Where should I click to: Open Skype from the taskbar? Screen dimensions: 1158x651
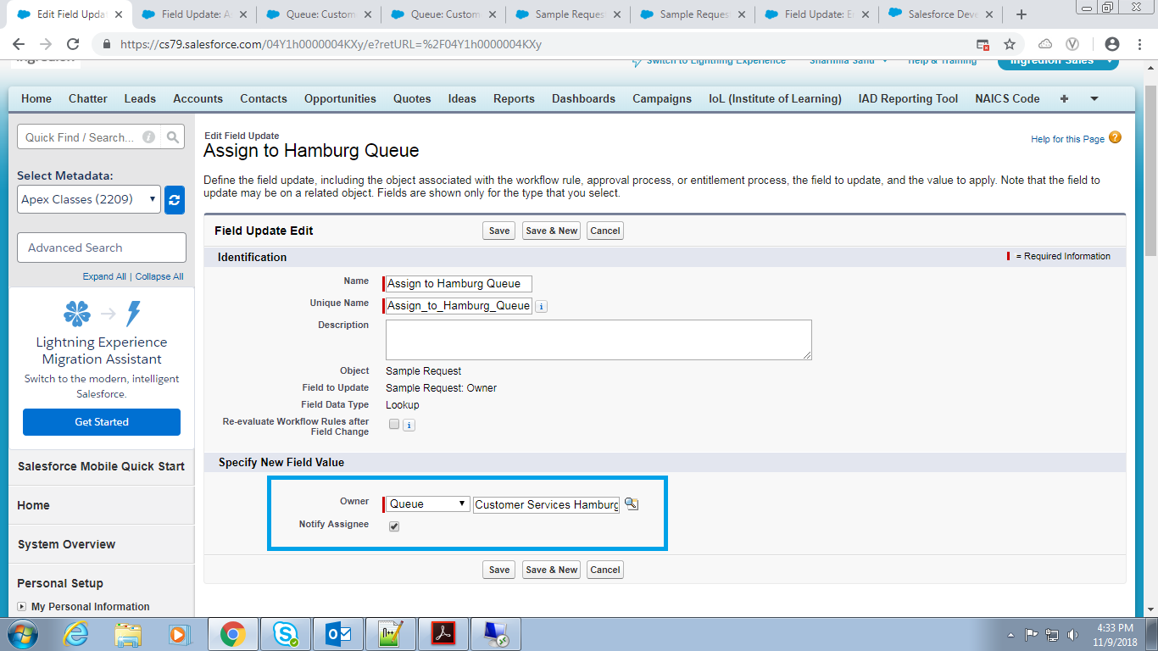286,634
